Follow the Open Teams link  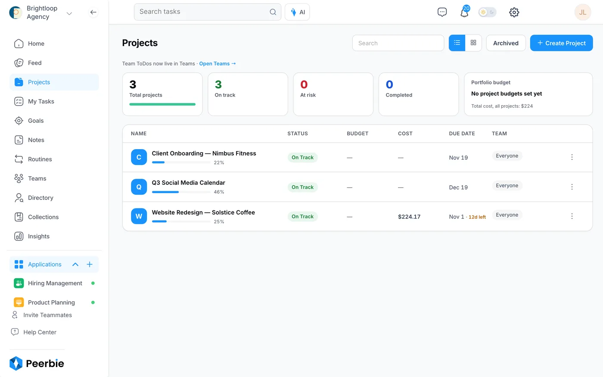pos(218,64)
